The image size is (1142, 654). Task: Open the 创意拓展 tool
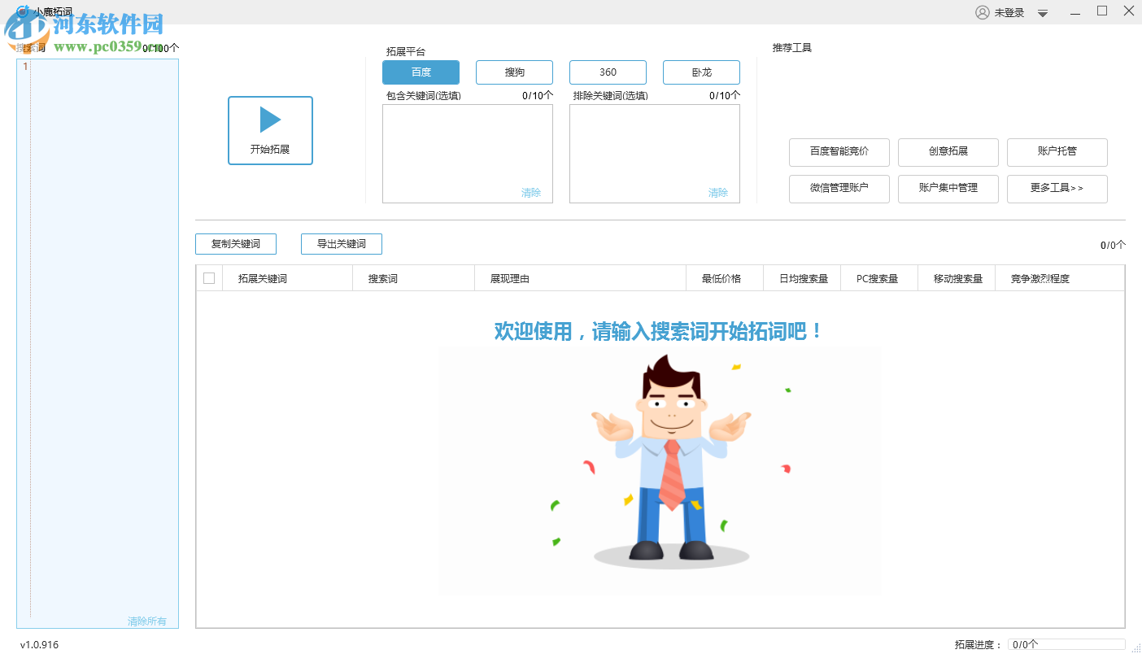coord(948,152)
